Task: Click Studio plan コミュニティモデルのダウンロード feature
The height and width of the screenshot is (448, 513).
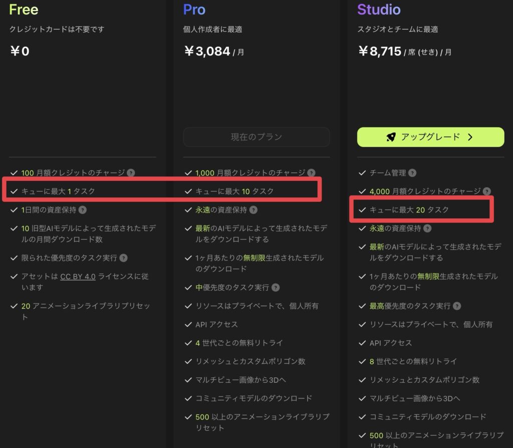Action: pyautogui.click(x=428, y=417)
